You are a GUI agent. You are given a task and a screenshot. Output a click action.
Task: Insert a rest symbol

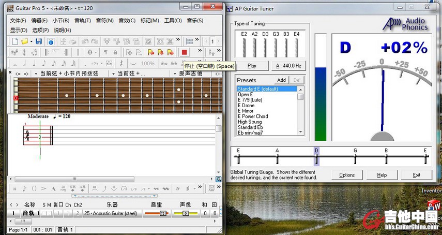(x=121, y=63)
